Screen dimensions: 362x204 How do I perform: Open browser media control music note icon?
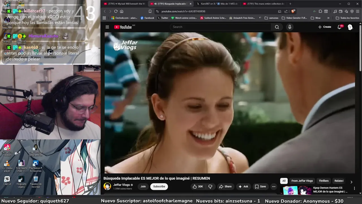coord(335,11)
